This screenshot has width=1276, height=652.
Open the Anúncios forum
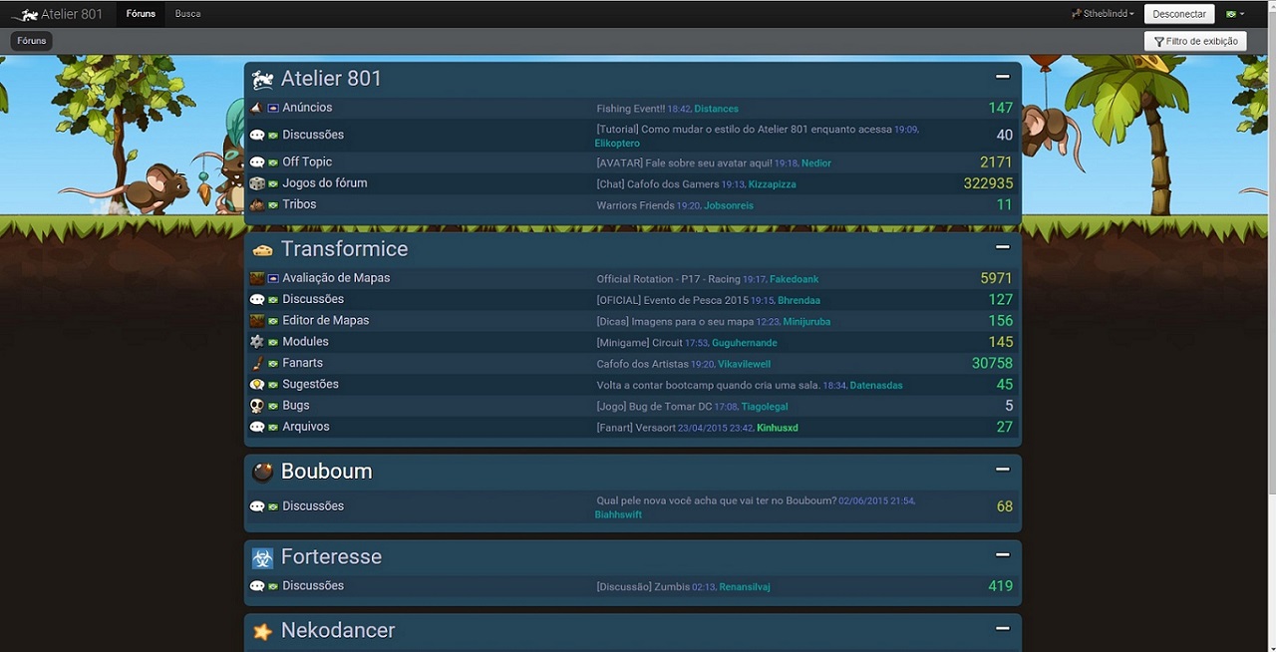pyautogui.click(x=307, y=108)
